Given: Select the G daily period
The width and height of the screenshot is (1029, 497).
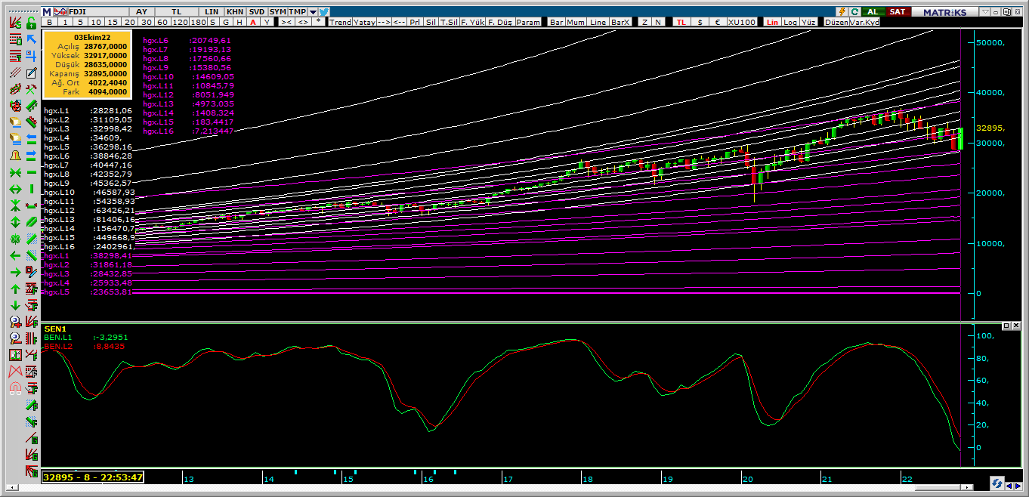Looking at the screenshot, I should 226,22.
